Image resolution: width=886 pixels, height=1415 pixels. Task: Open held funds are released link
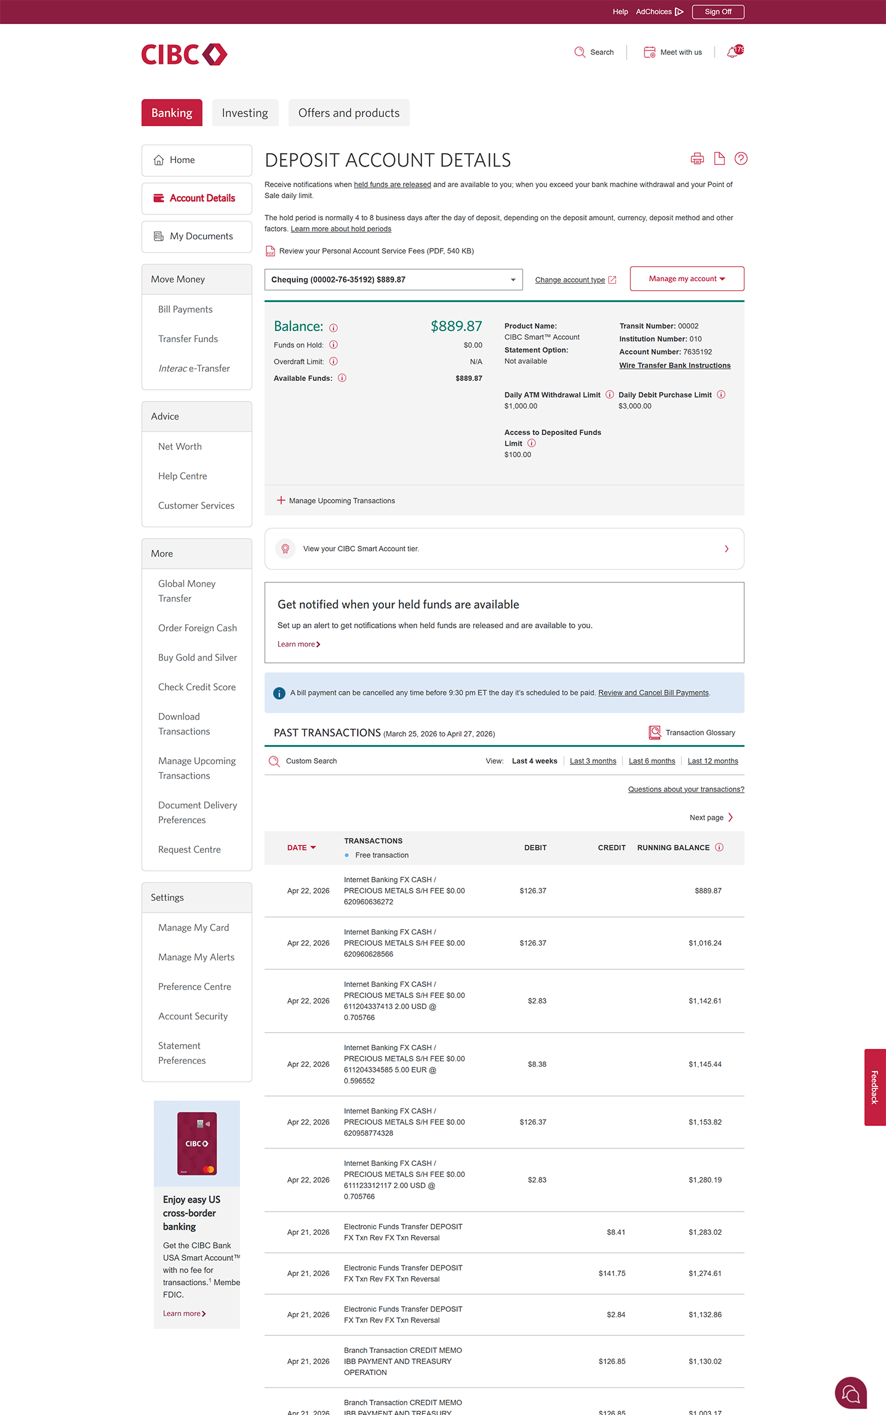coord(393,185)
